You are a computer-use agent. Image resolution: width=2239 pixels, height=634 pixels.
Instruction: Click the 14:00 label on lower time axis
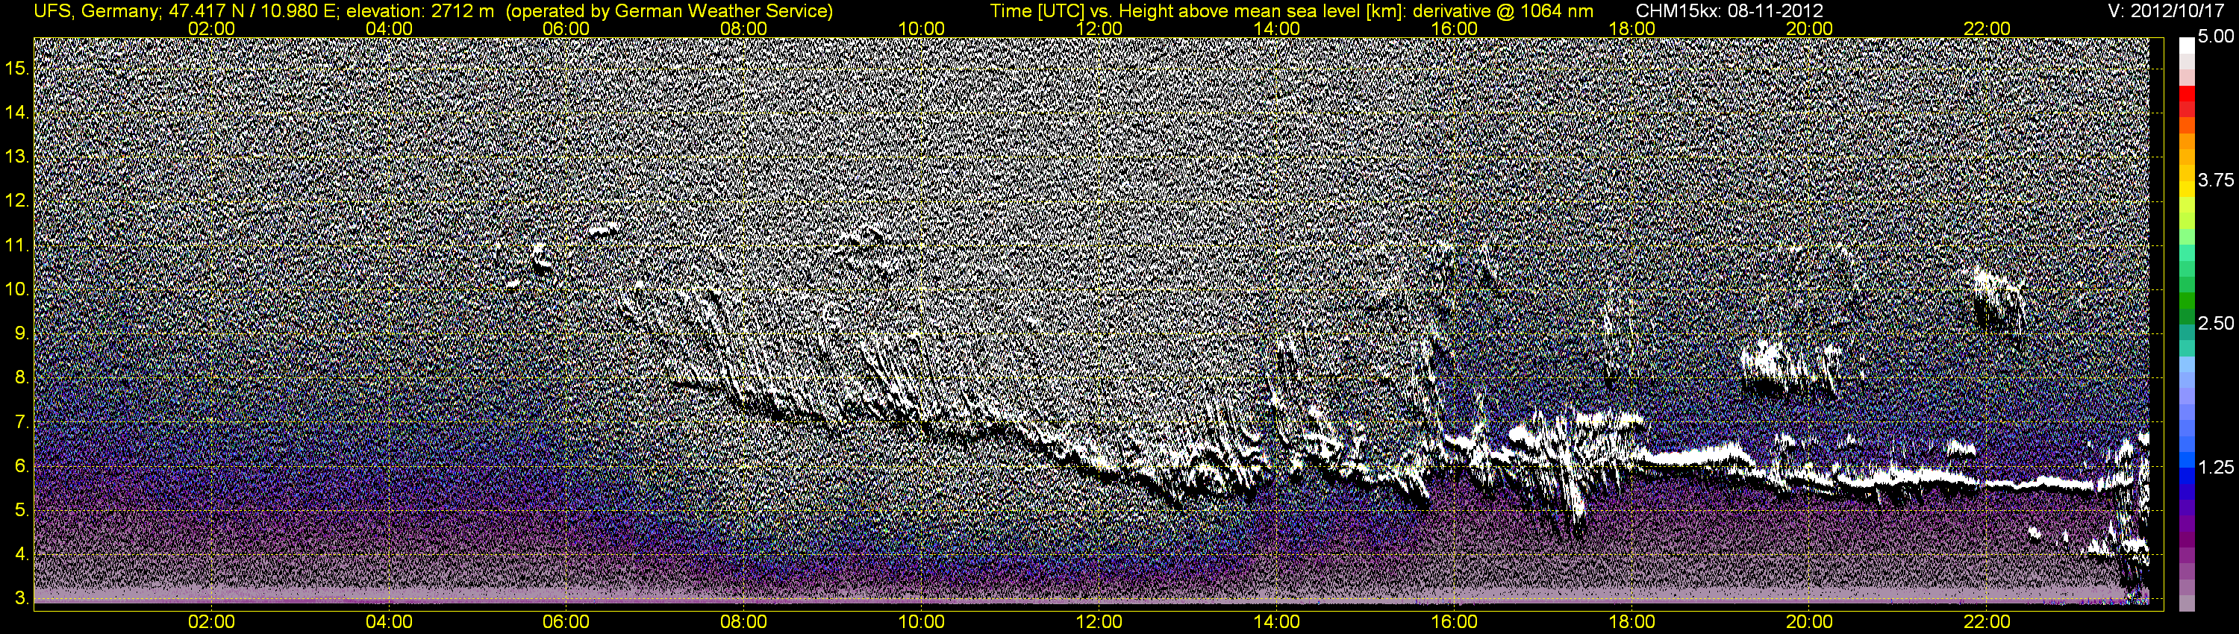click(1277, 622)
